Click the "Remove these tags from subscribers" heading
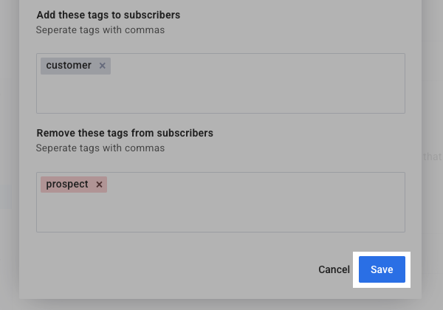 125,134
